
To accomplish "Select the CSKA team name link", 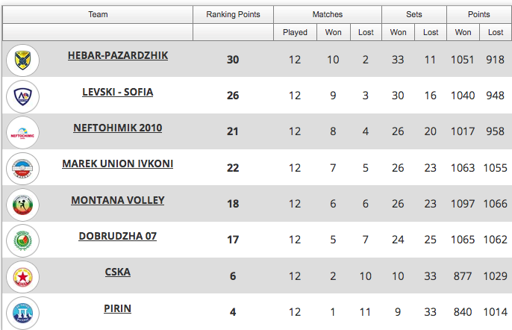I will pyautogui.click(x=118, y=272).
